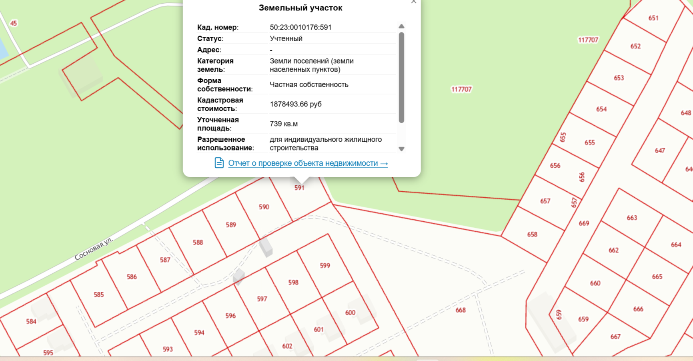
Task: Click the cadastral value 1878493.66 руб
Action: pyautogui.click(x=296, y=104)
